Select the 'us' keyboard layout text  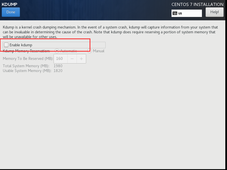coord(180,13)
